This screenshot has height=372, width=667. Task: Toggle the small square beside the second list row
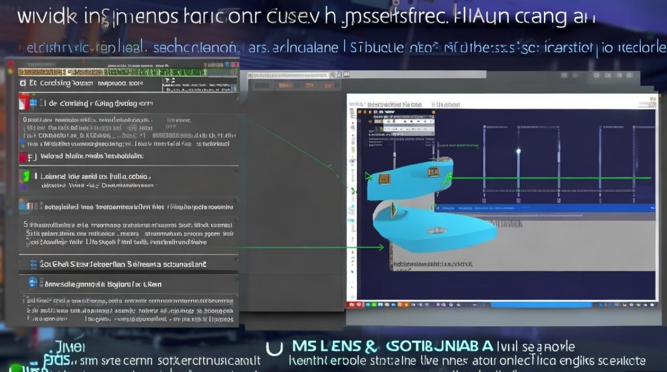click(x=34, y=104)
